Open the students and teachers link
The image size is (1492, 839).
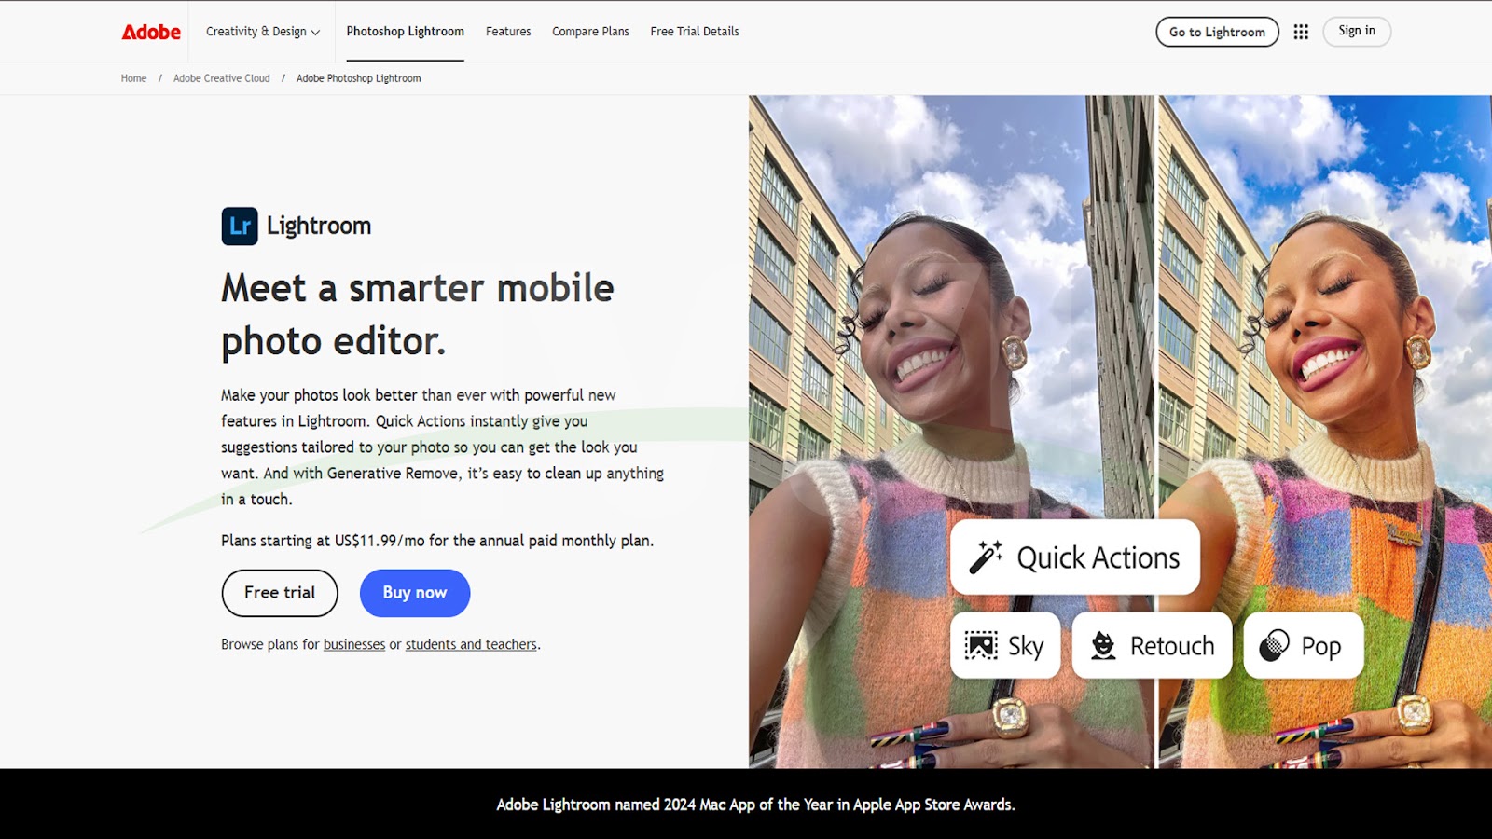pyautogui.click(x=471, y=644)
